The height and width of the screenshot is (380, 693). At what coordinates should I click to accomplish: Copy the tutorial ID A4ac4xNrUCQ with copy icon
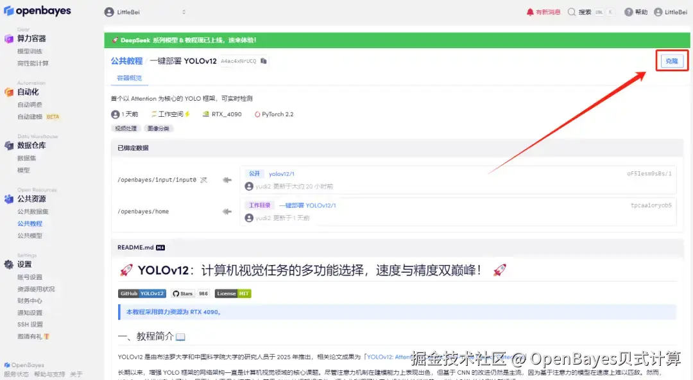point(264,60)
